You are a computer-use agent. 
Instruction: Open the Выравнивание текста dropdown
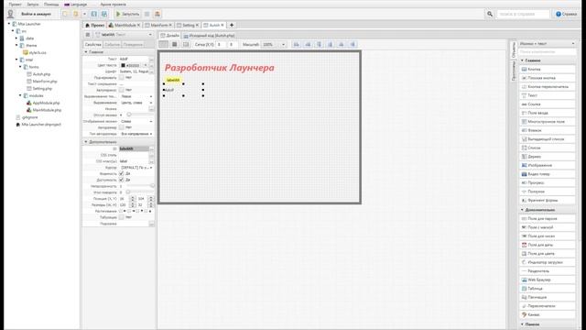[x=136, y=96]
